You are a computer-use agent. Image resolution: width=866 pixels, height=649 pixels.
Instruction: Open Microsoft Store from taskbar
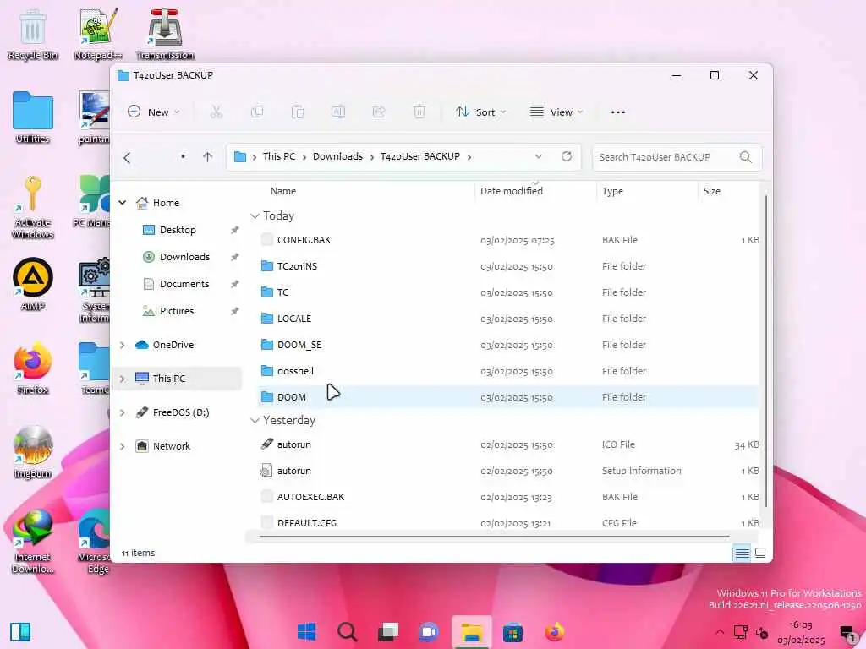tap(513, 632)
